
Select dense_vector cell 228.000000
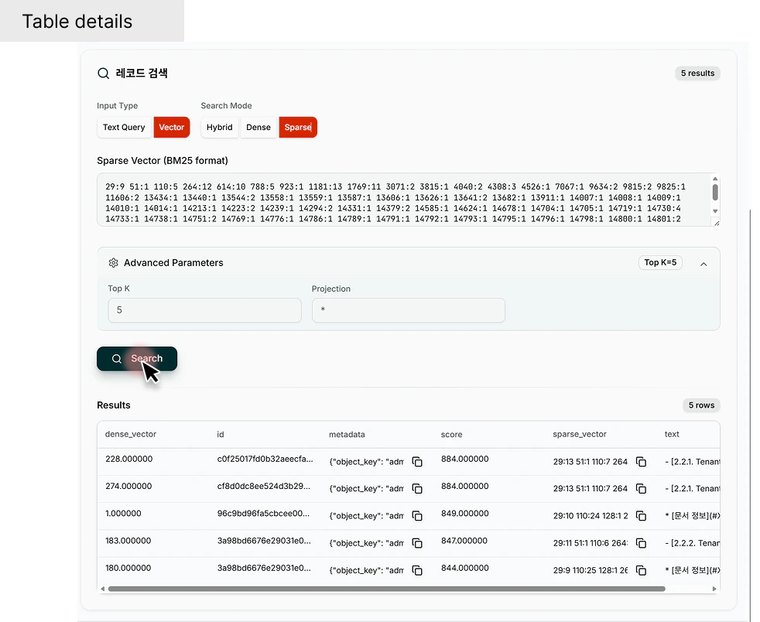129,459
